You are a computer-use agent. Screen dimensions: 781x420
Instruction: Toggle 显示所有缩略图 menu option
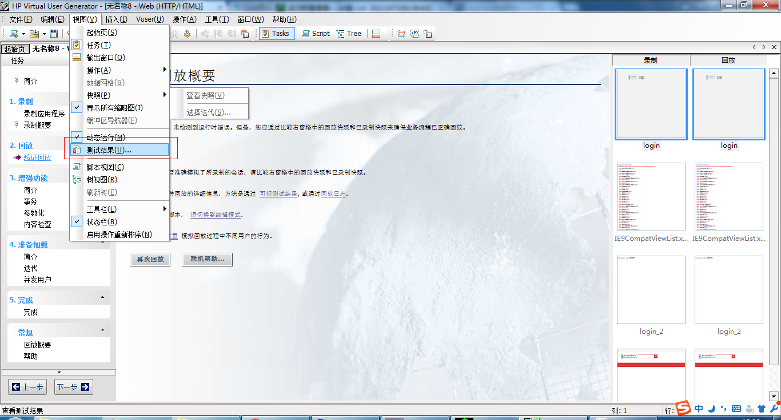[119, 108]
